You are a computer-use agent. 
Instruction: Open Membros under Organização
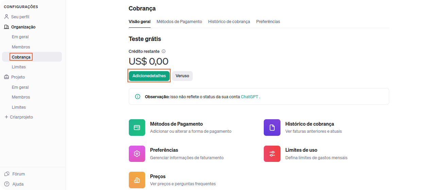(21, 47)
